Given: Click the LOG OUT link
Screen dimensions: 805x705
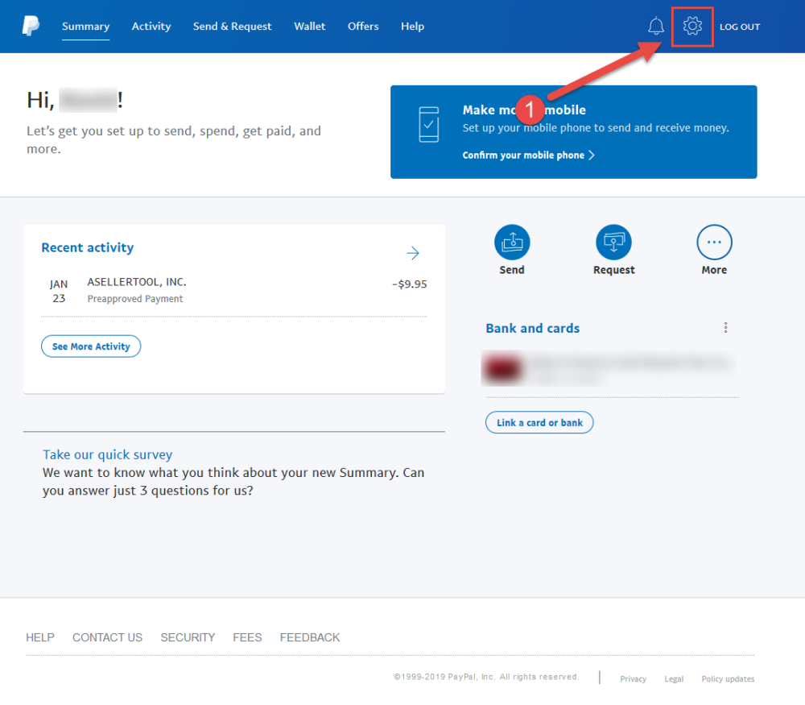Looking at the screenshot, I should click(x=739, y=27).
